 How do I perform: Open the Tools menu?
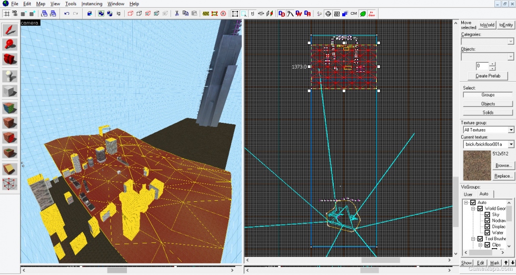pos(71,4)
